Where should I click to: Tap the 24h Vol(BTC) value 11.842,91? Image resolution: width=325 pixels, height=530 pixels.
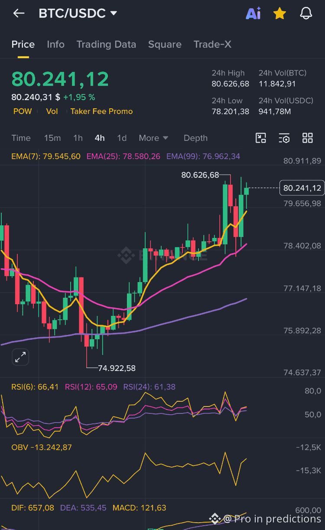pos(277,84)
